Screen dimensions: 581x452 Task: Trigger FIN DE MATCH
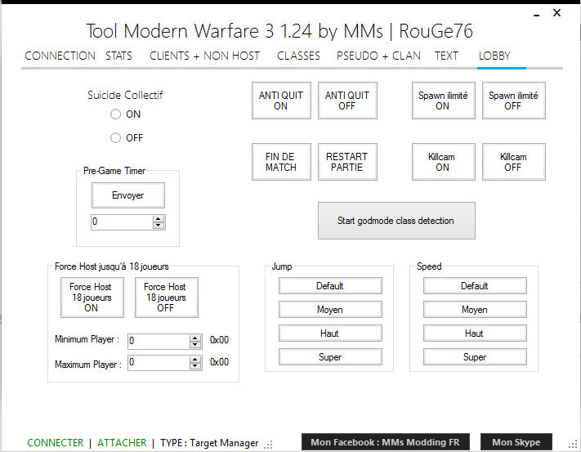click(x=281, y=162)
